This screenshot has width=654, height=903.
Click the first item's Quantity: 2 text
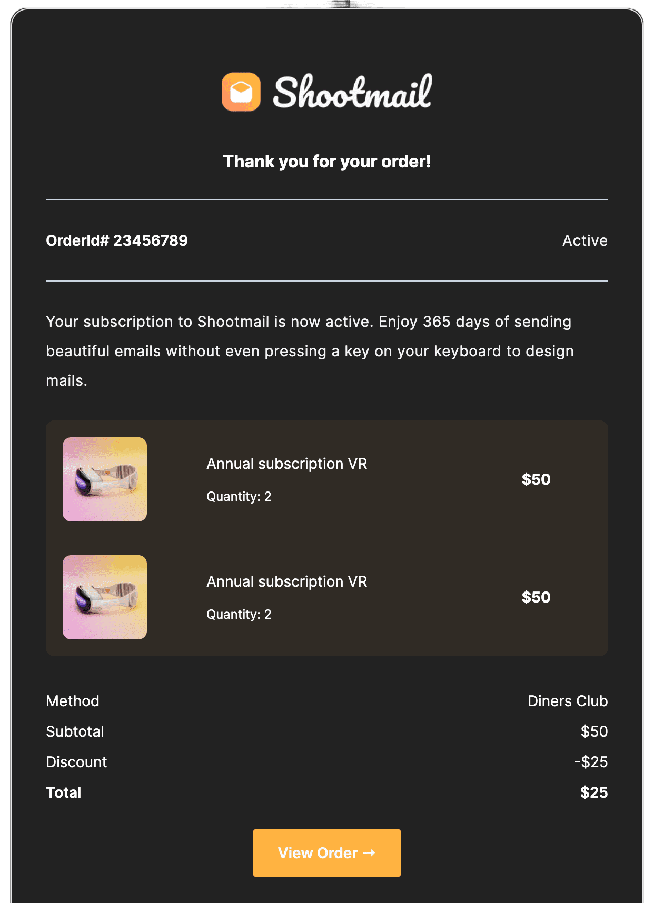click(x=239, y=496)
